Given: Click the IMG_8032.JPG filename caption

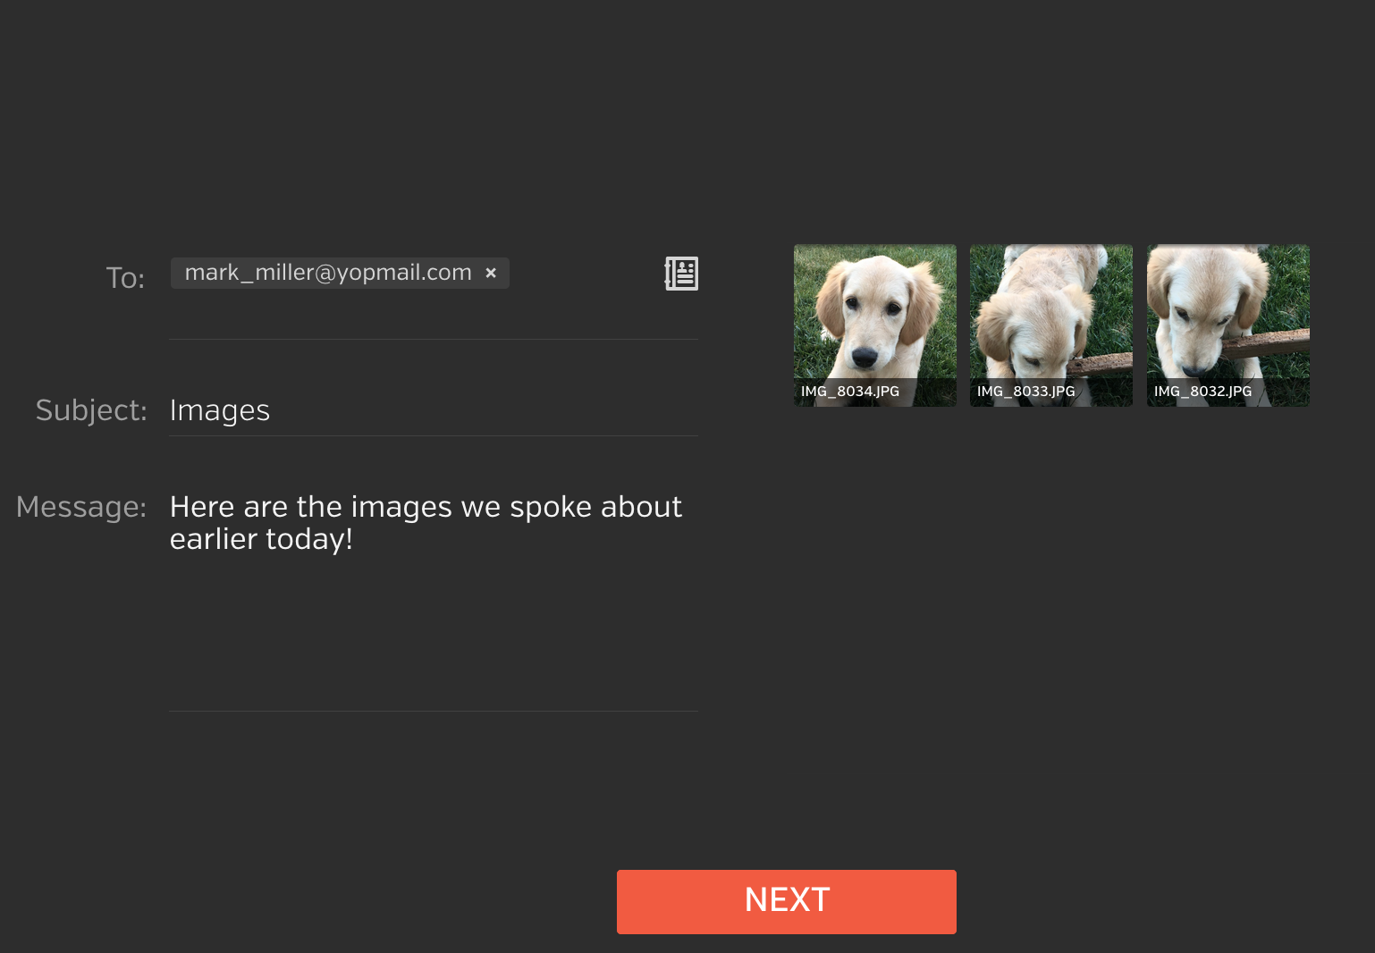Looking at the screenshot, I should [x=1202, y=392].
